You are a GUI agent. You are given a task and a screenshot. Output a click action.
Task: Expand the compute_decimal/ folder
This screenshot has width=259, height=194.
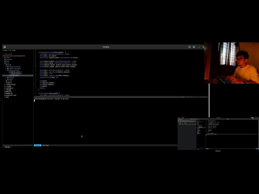point(14,68)
